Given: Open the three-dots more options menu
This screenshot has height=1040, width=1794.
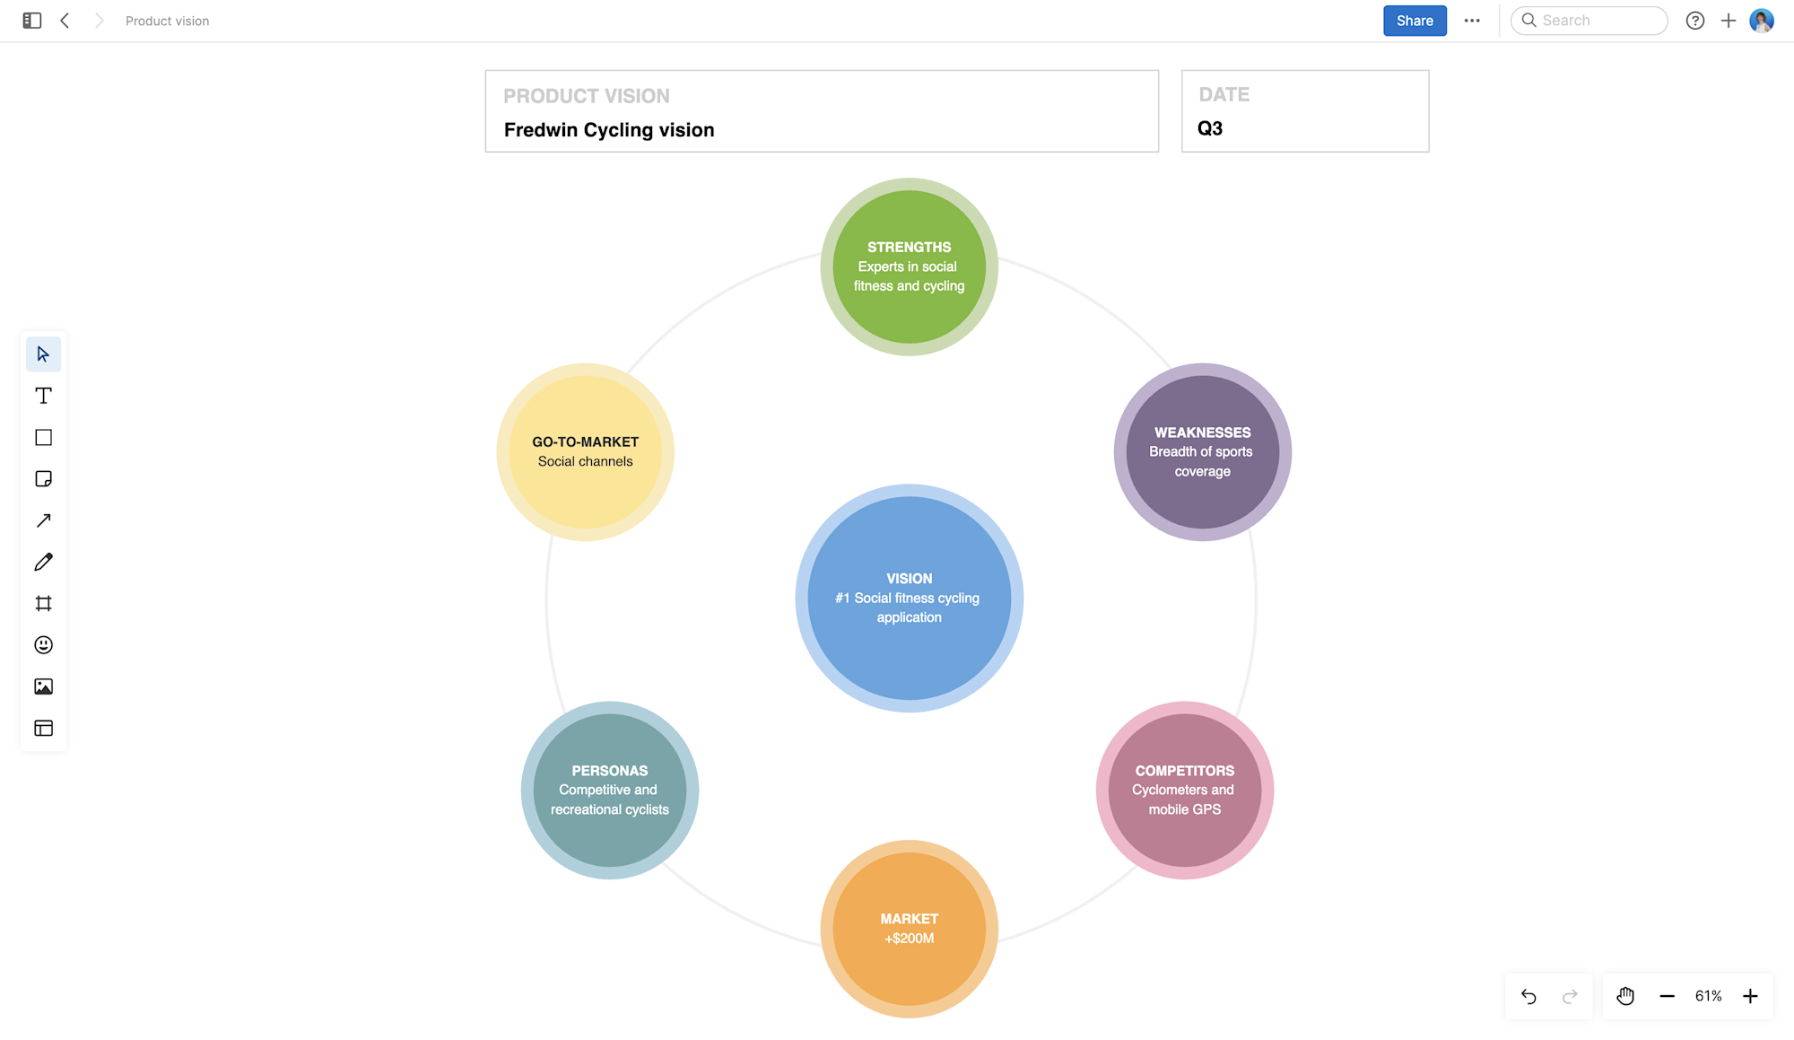Looking at the screenshot, I should 1472,21.
